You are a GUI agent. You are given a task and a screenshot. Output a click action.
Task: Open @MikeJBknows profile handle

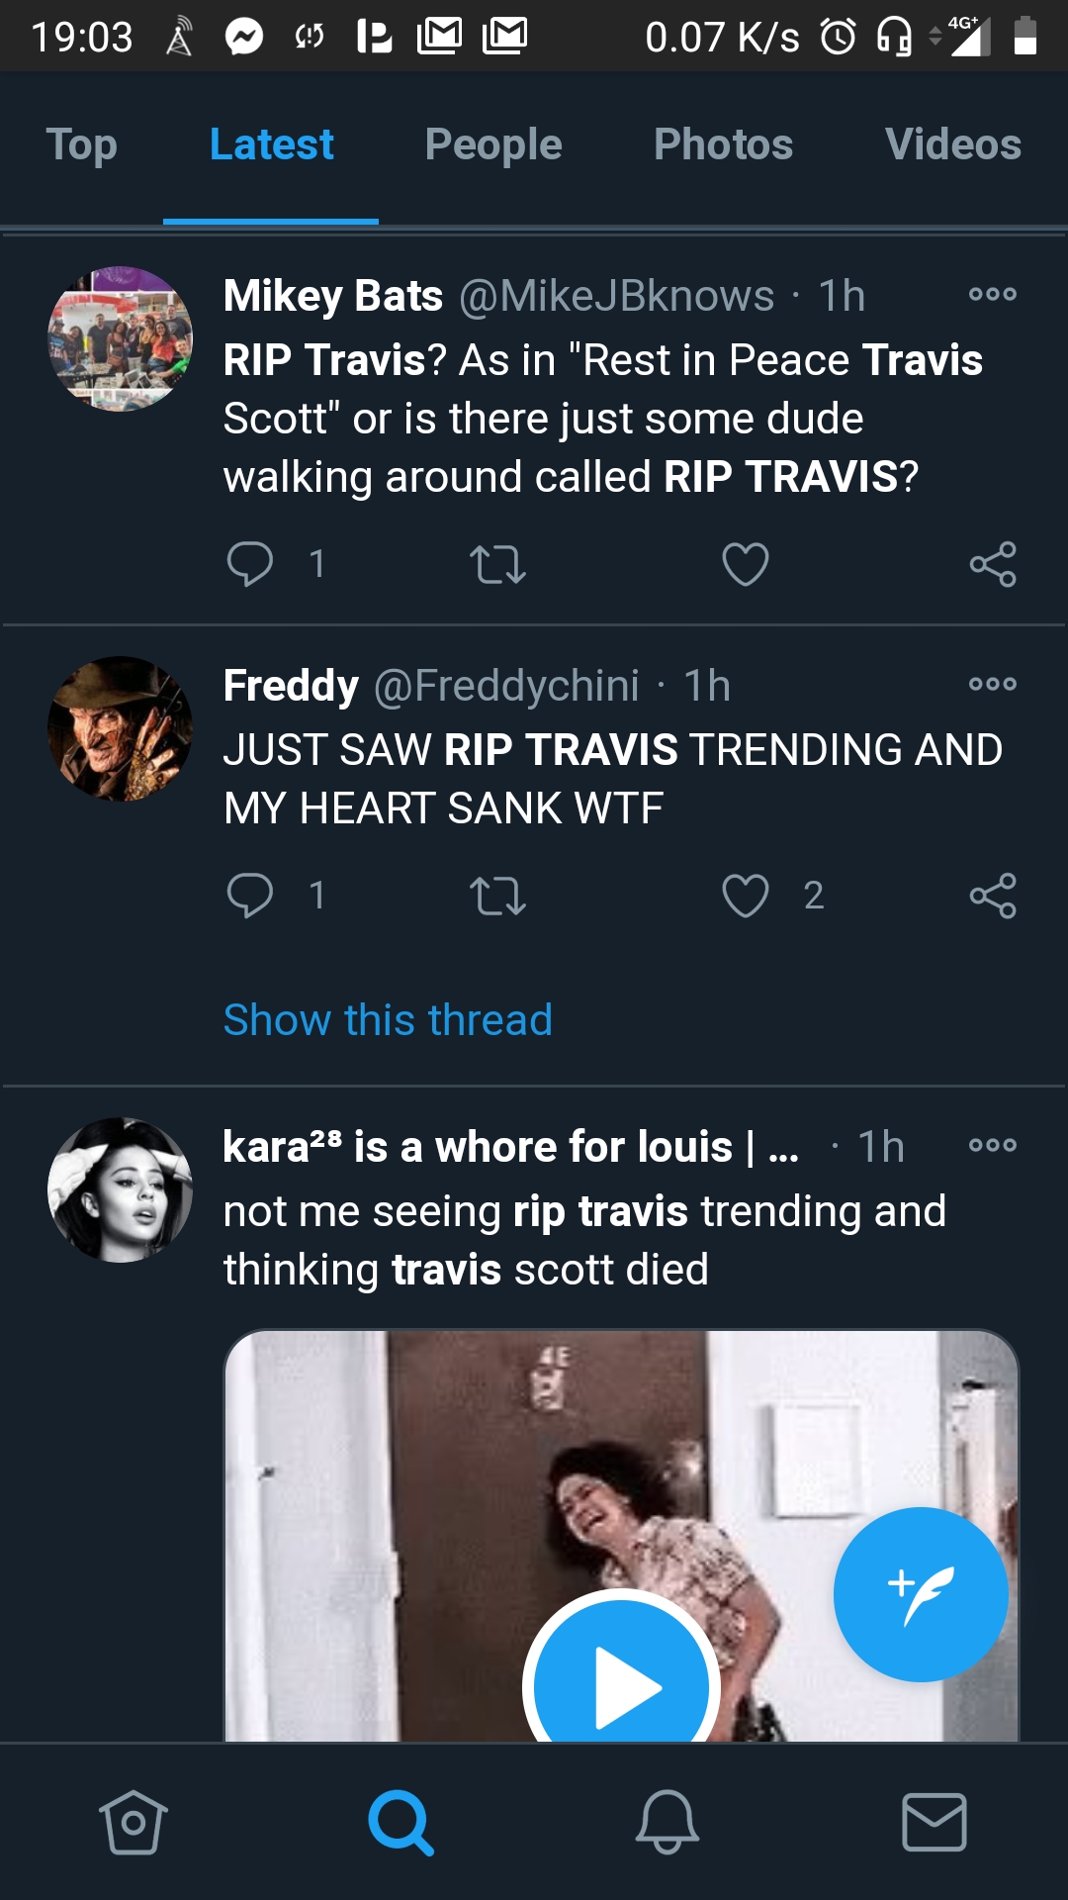pos(616,296)
